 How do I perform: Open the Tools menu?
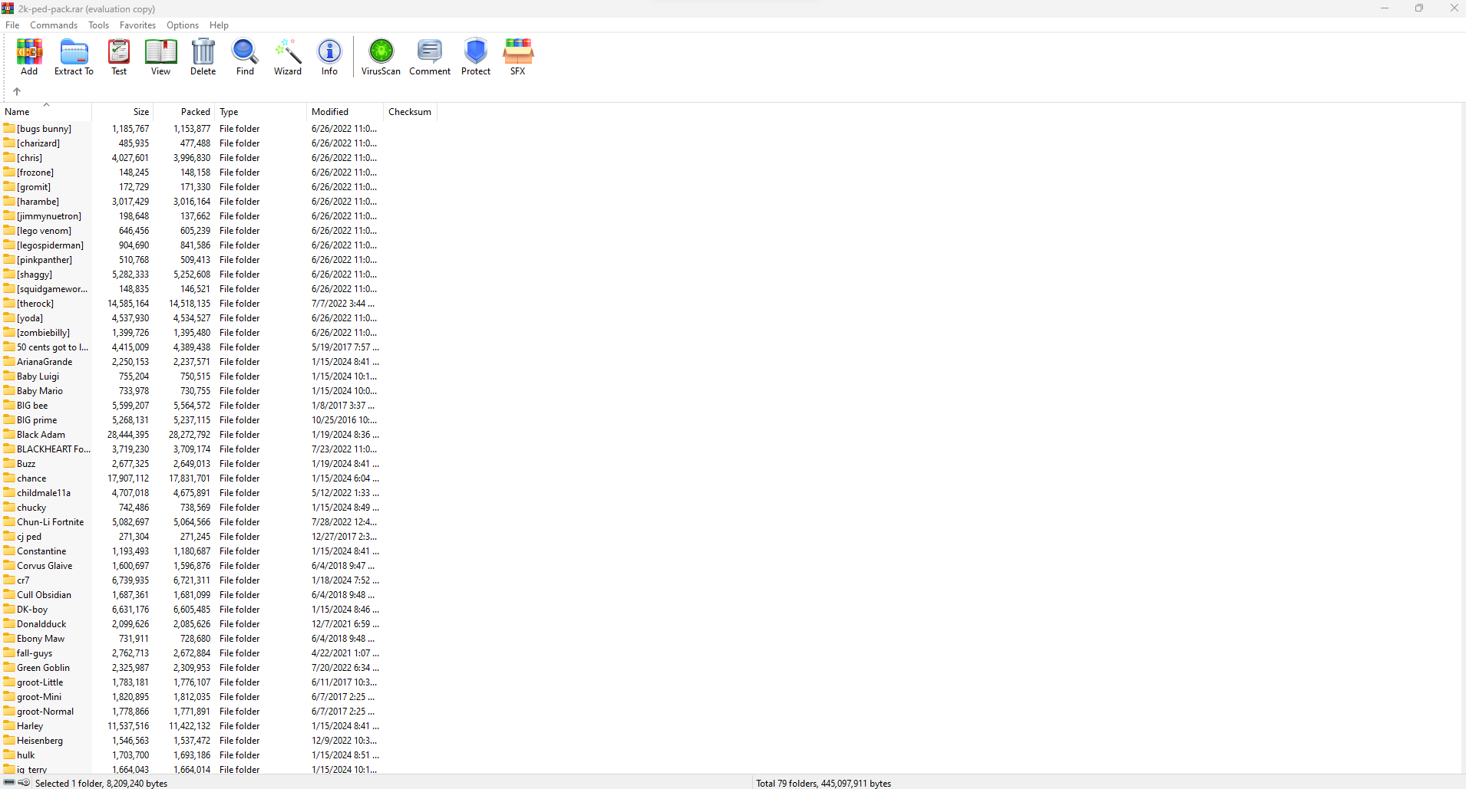click(x=98, y=25)
